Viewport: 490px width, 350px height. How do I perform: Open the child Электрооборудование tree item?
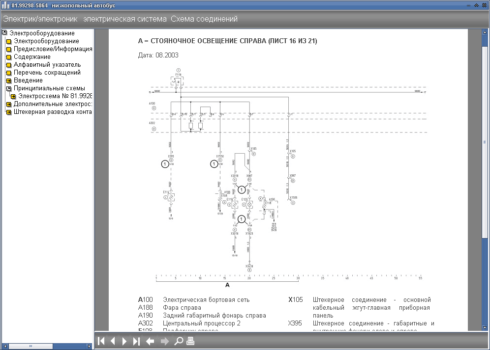(x=46, y=41)
